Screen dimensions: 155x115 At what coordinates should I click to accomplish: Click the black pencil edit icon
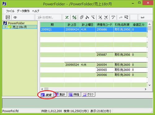pyautogui.click(x=87, y=17)
